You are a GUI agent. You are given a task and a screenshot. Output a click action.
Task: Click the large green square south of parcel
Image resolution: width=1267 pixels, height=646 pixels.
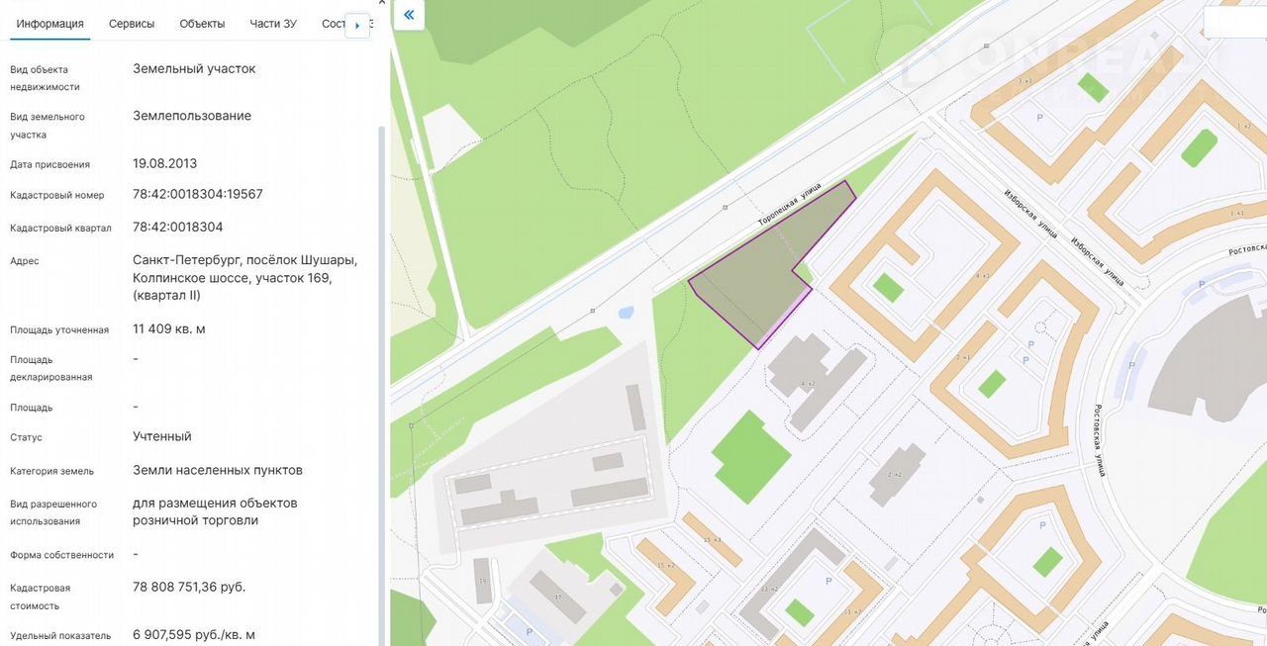pyautogui.click(x=751, y=456)
